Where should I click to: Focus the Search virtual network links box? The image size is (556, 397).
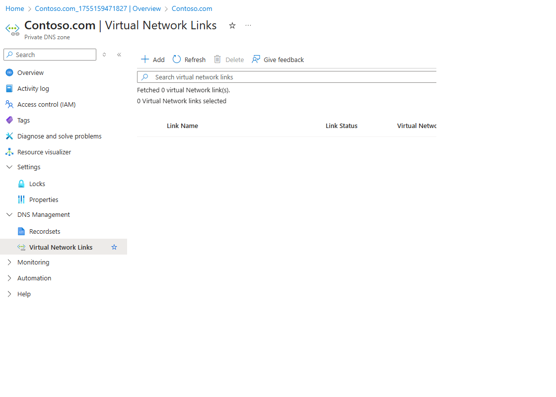[286, 77]
